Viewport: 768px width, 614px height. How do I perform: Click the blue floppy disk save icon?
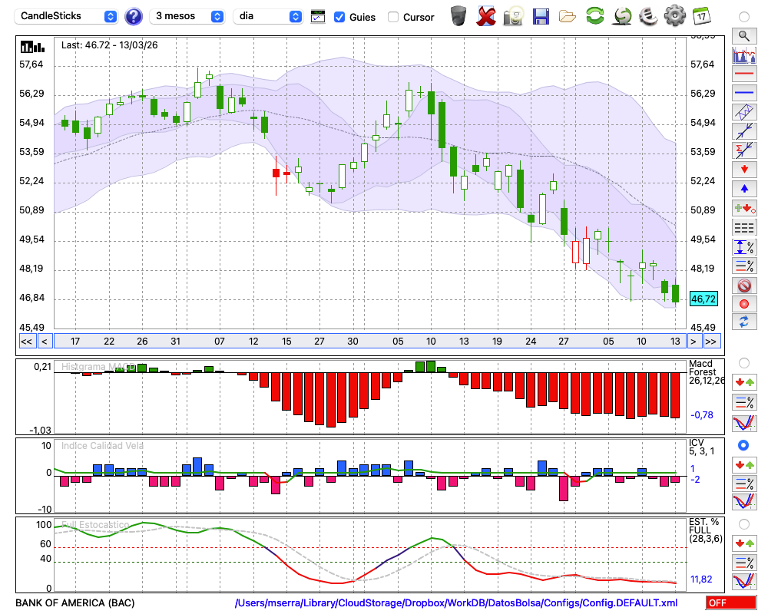coord(541,16)
